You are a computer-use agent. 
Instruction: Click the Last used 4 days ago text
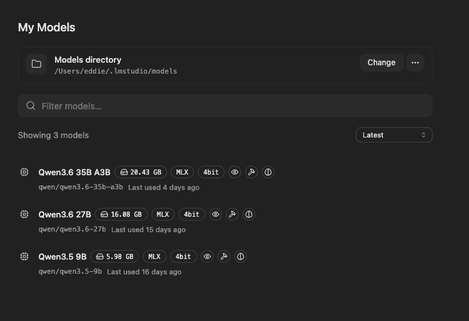164,187
